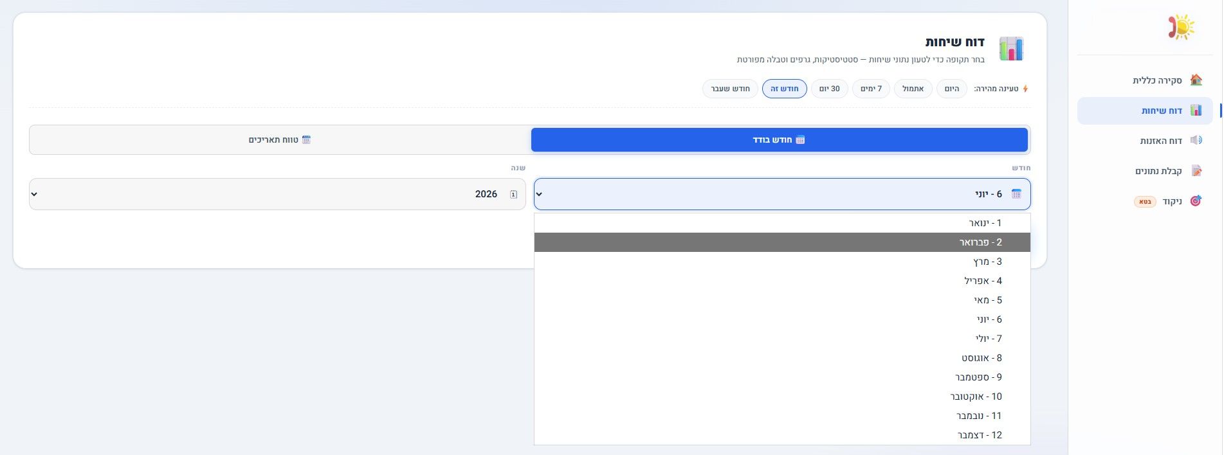Click the arrow of the year dropdown
1224x455 pixels.
coord(35,194)
